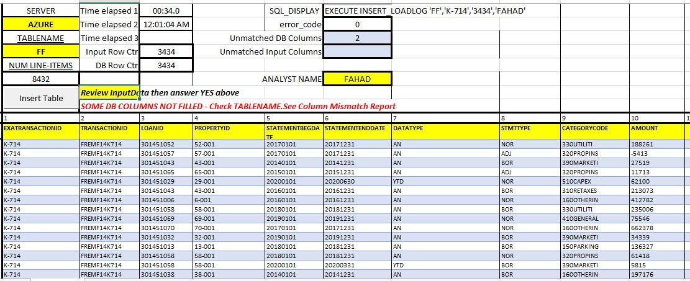Click the Input Row Ctr value cell
690x281 pixels.
click(166, 51)
